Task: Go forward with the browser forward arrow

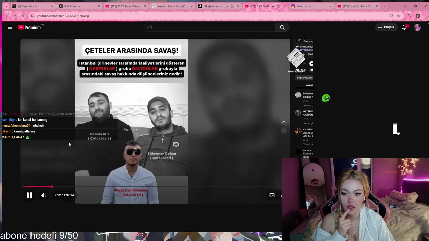Action: click(14, 16)
